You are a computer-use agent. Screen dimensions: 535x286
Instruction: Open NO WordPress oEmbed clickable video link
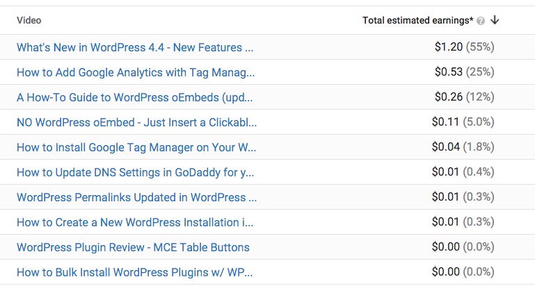137,122
